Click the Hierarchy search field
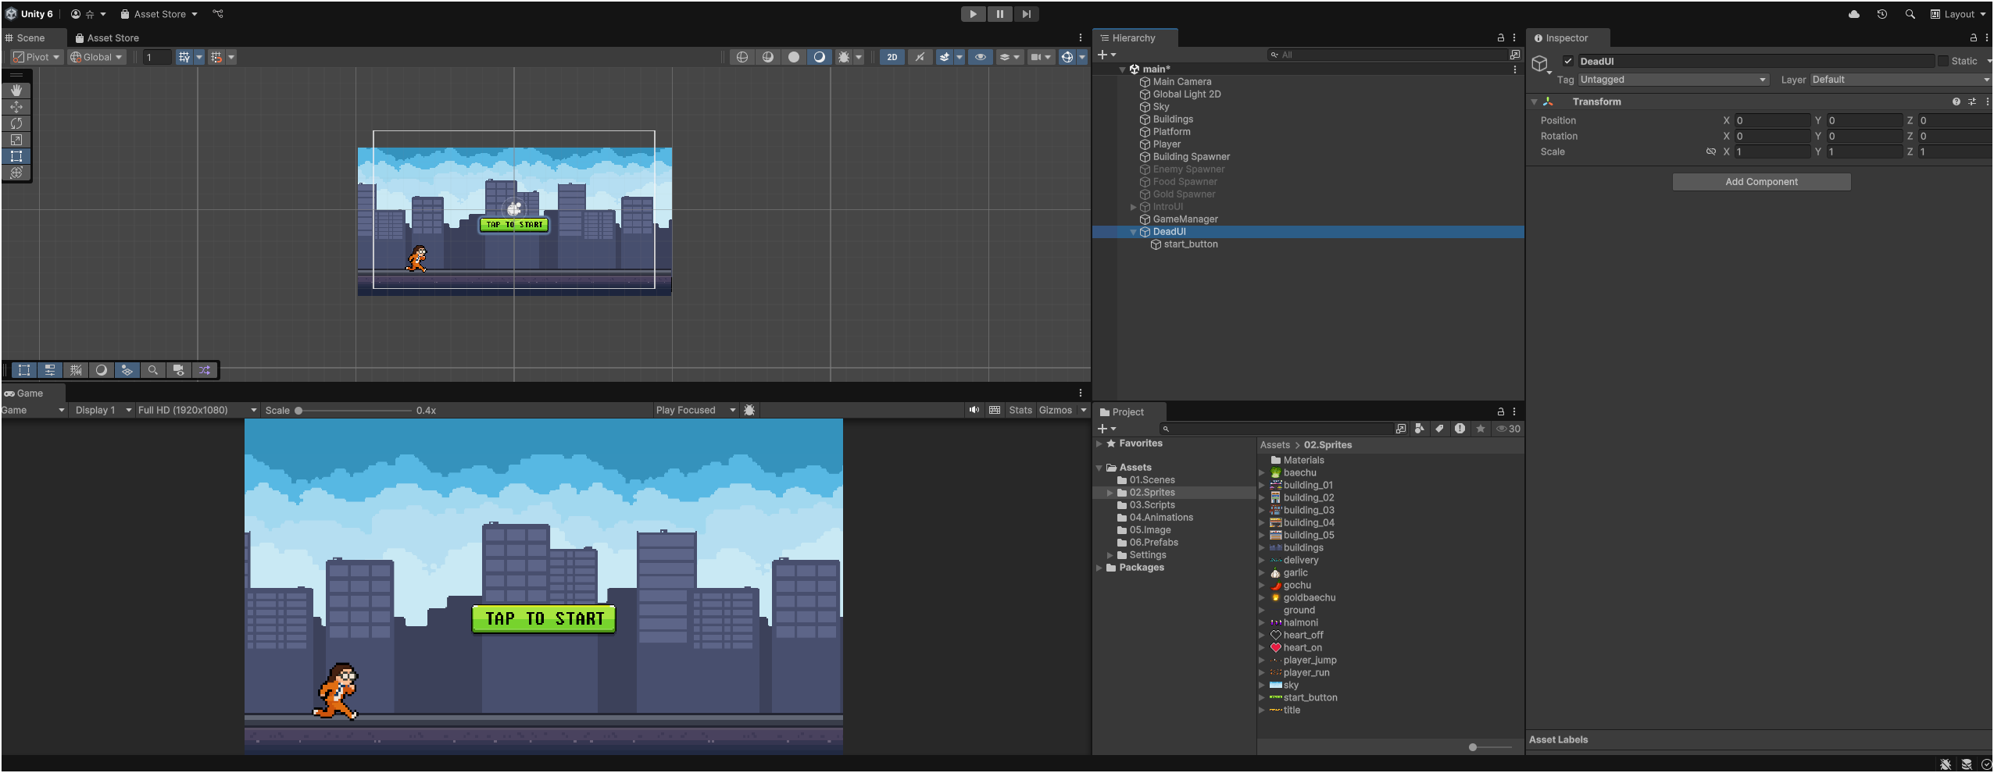The width and height of the screenshot is (1994, 773). (x=1388, y=55)
